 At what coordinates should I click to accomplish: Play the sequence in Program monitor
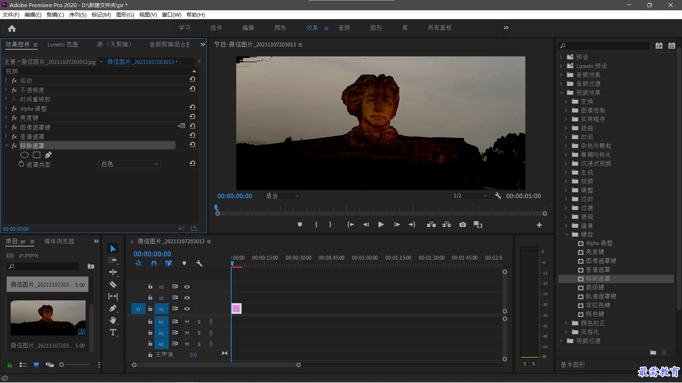(381, 224)
